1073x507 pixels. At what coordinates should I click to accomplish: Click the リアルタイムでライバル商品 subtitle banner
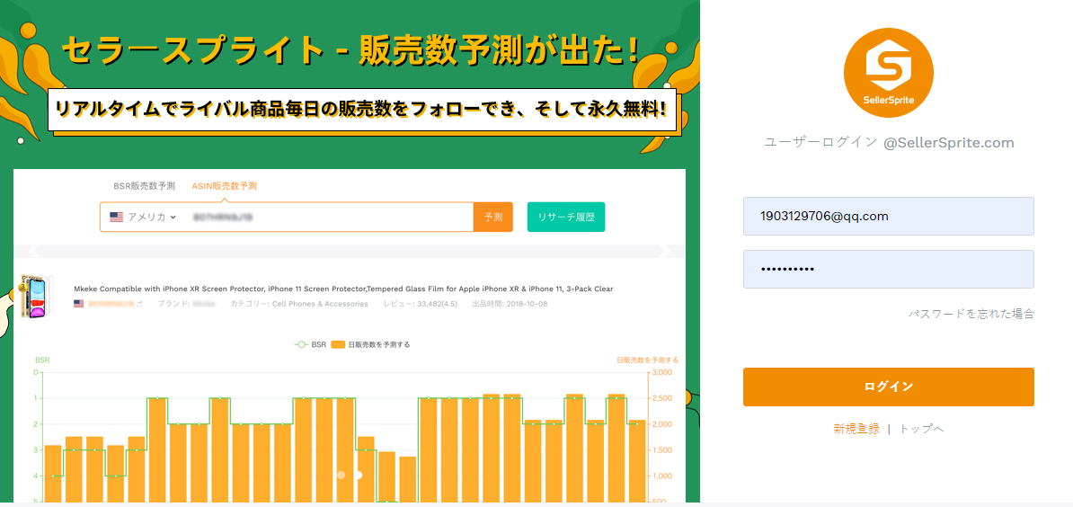[x=362, y=109]
